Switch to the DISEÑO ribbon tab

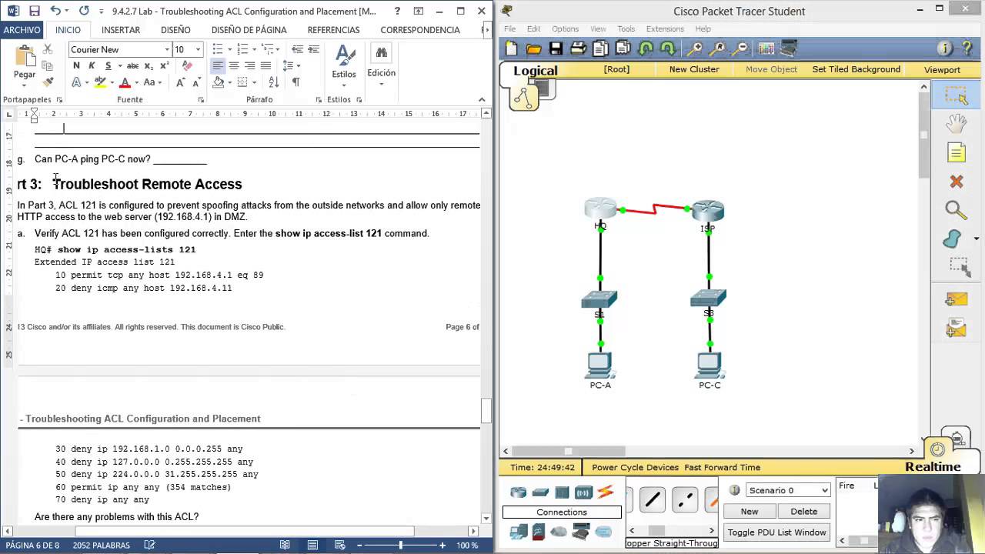[x=175, y=30]
